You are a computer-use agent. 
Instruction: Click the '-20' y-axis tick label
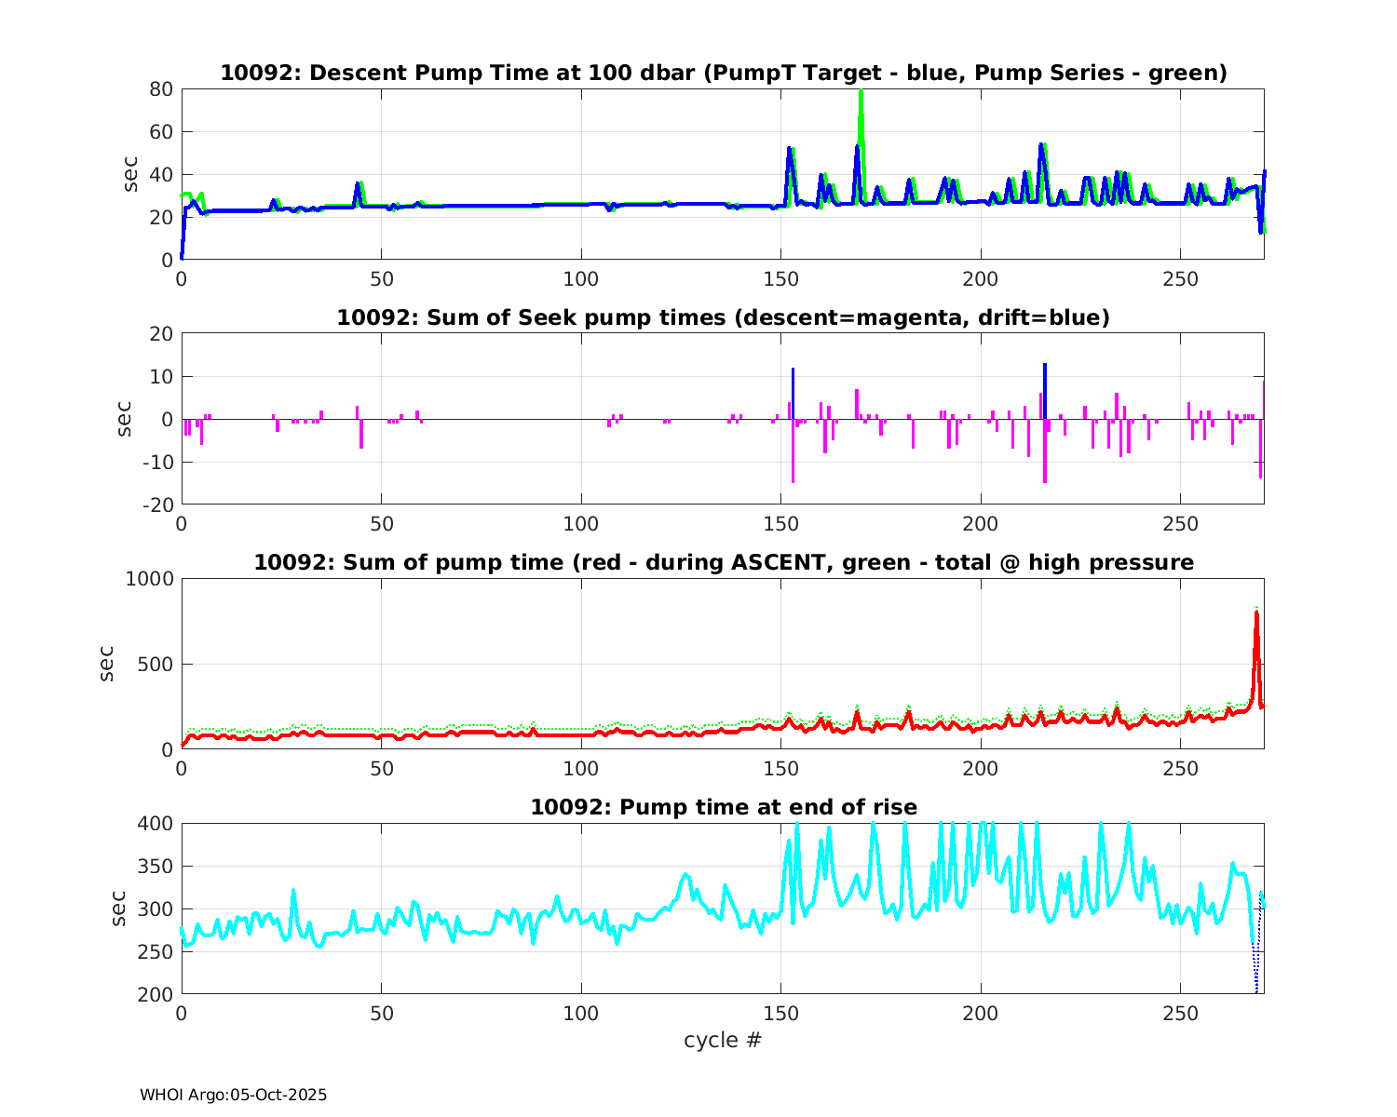(x=156, y=505)
